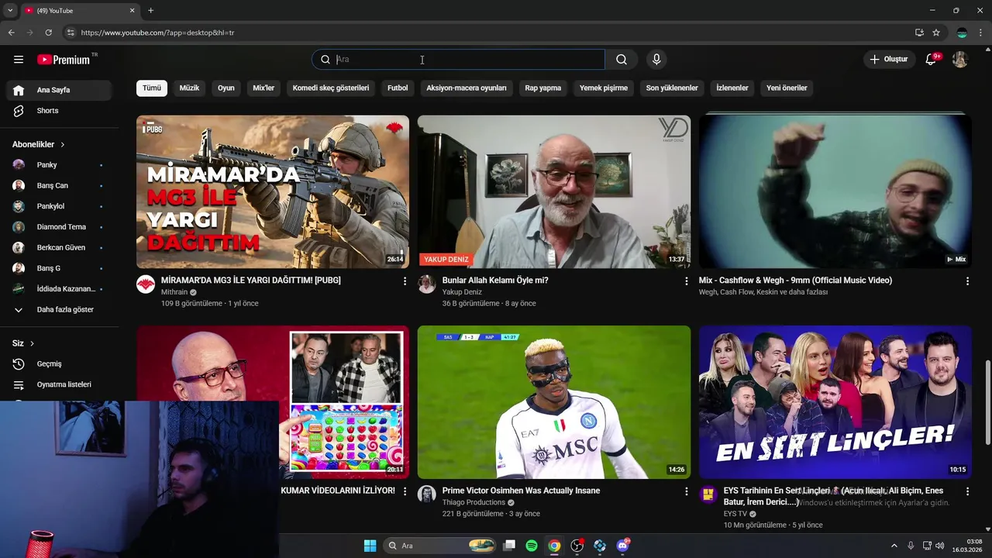
Task: Select the İzlenenler filter chip
Action: [732, 88]
